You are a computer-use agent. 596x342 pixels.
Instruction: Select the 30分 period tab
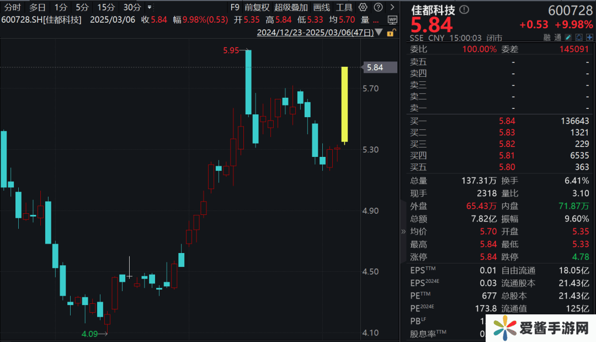132,7
